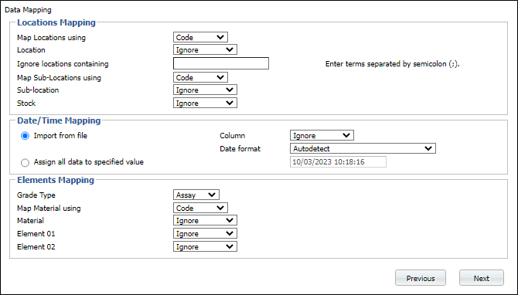Click the Ignore locations containing text field
Image resolution: width=518 pixels, height=295 pixels.
[x=220, y=63]
